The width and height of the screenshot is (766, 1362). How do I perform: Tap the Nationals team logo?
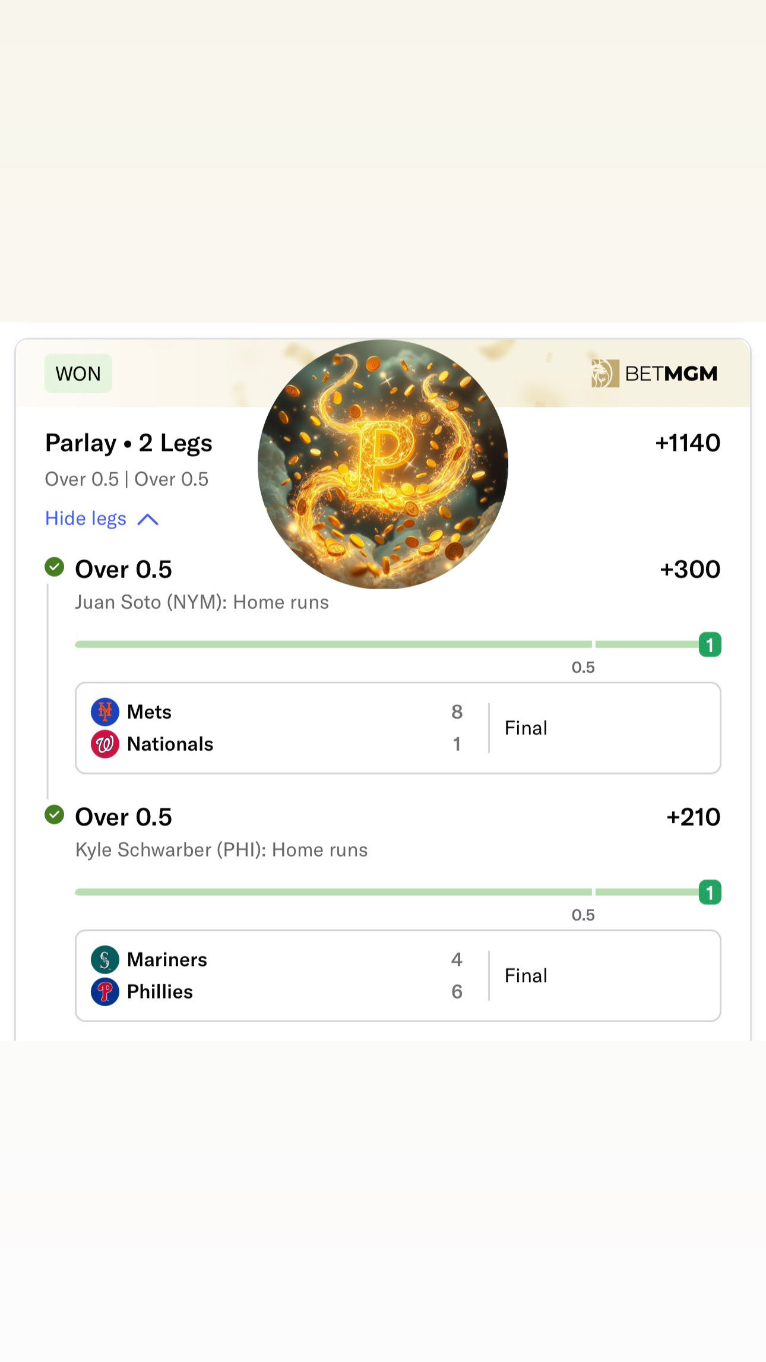coord(105,744)
